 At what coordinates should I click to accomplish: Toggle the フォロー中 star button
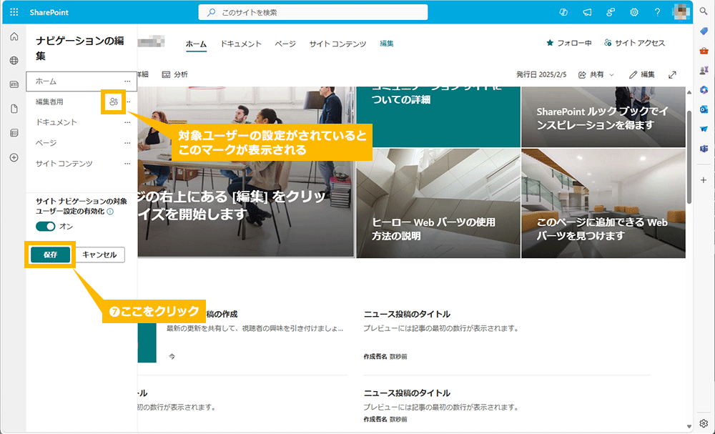coord(568,43)
